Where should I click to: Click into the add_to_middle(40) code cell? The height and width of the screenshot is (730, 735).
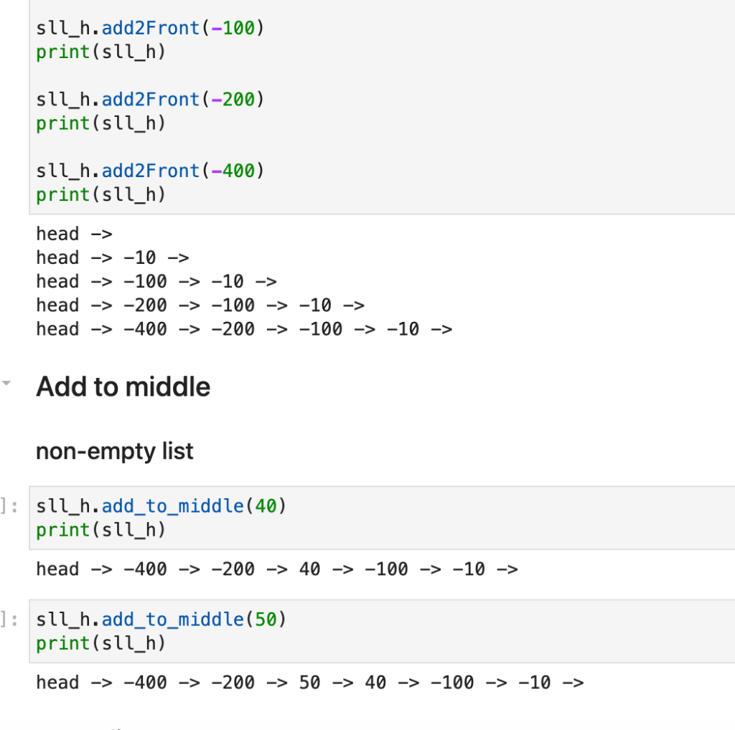tap(382, 518)
